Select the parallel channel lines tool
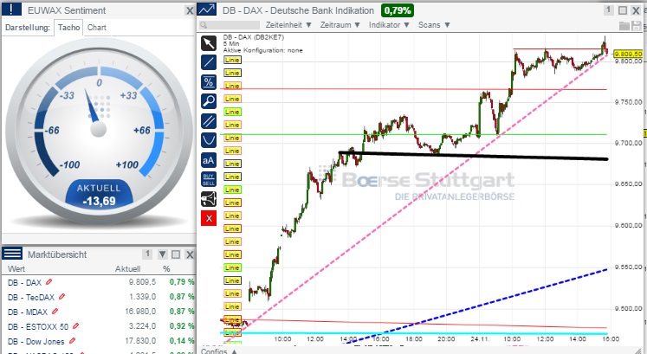Screen dimensions: 647x354 (x=209, y=121)
